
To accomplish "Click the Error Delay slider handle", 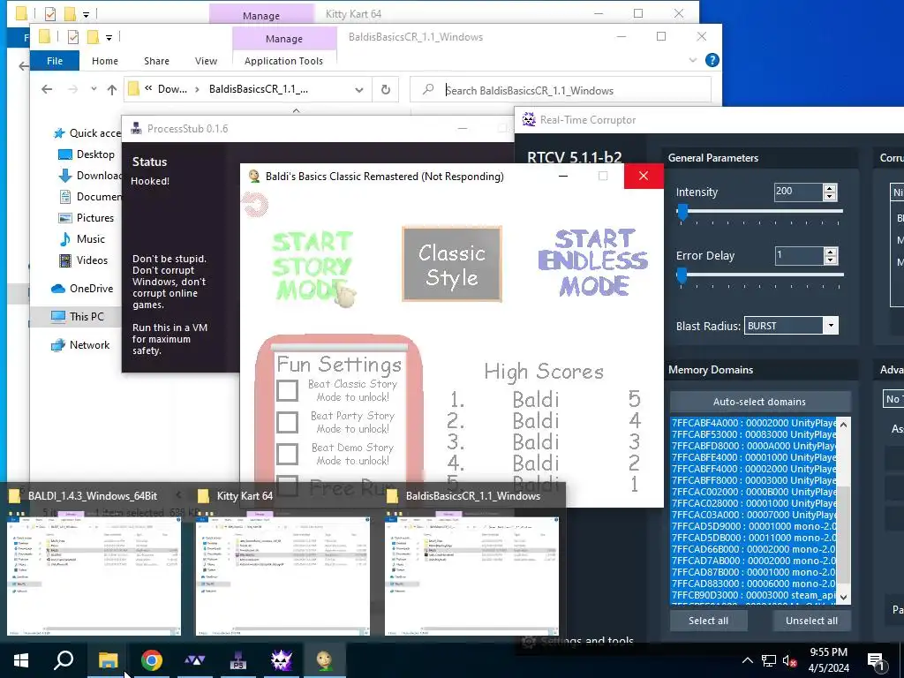I will [682, 275].
